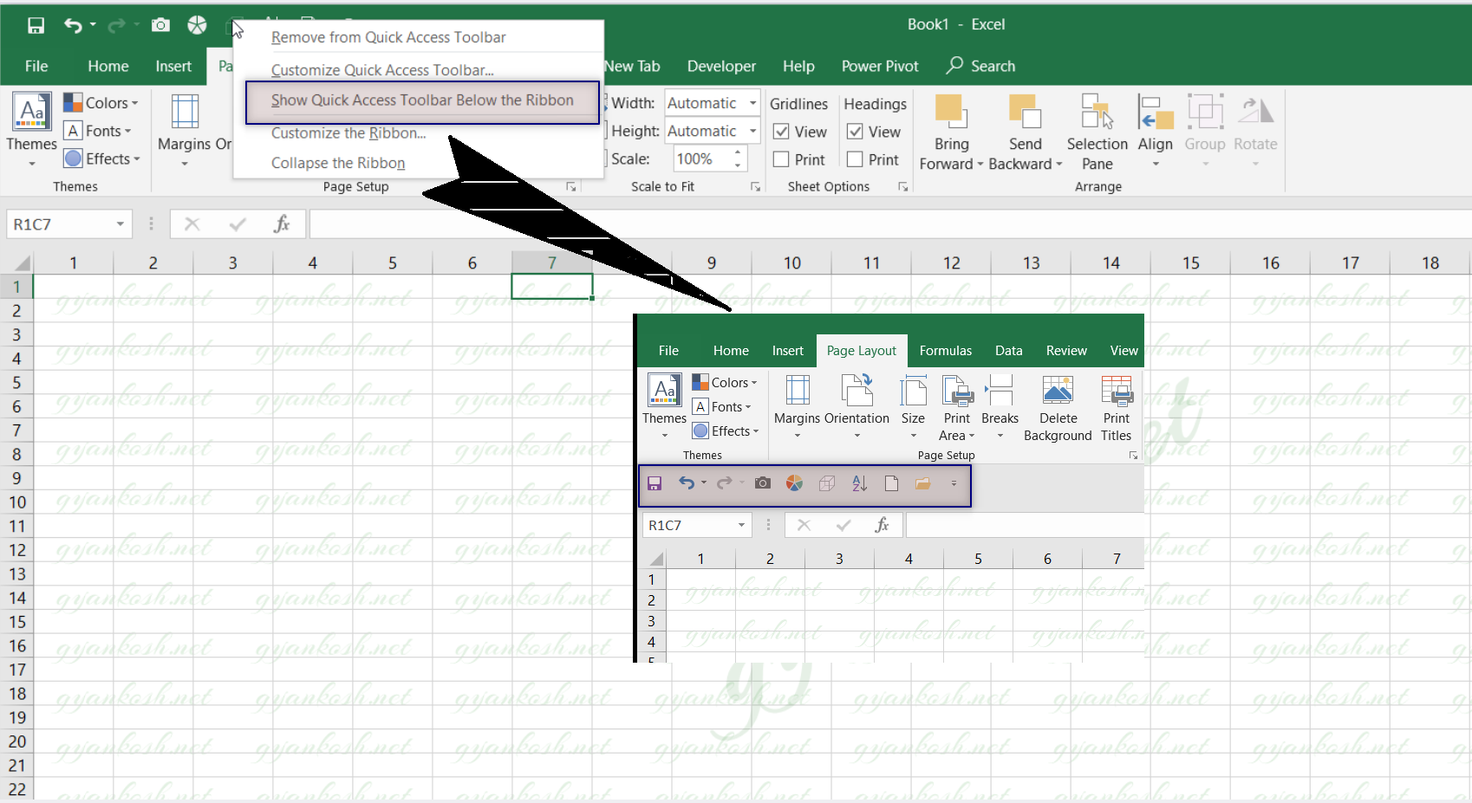The width and height of the screenshot is (1472, 803).
Task: Open the Width Automatic dropdown
Action: [752, 103]
